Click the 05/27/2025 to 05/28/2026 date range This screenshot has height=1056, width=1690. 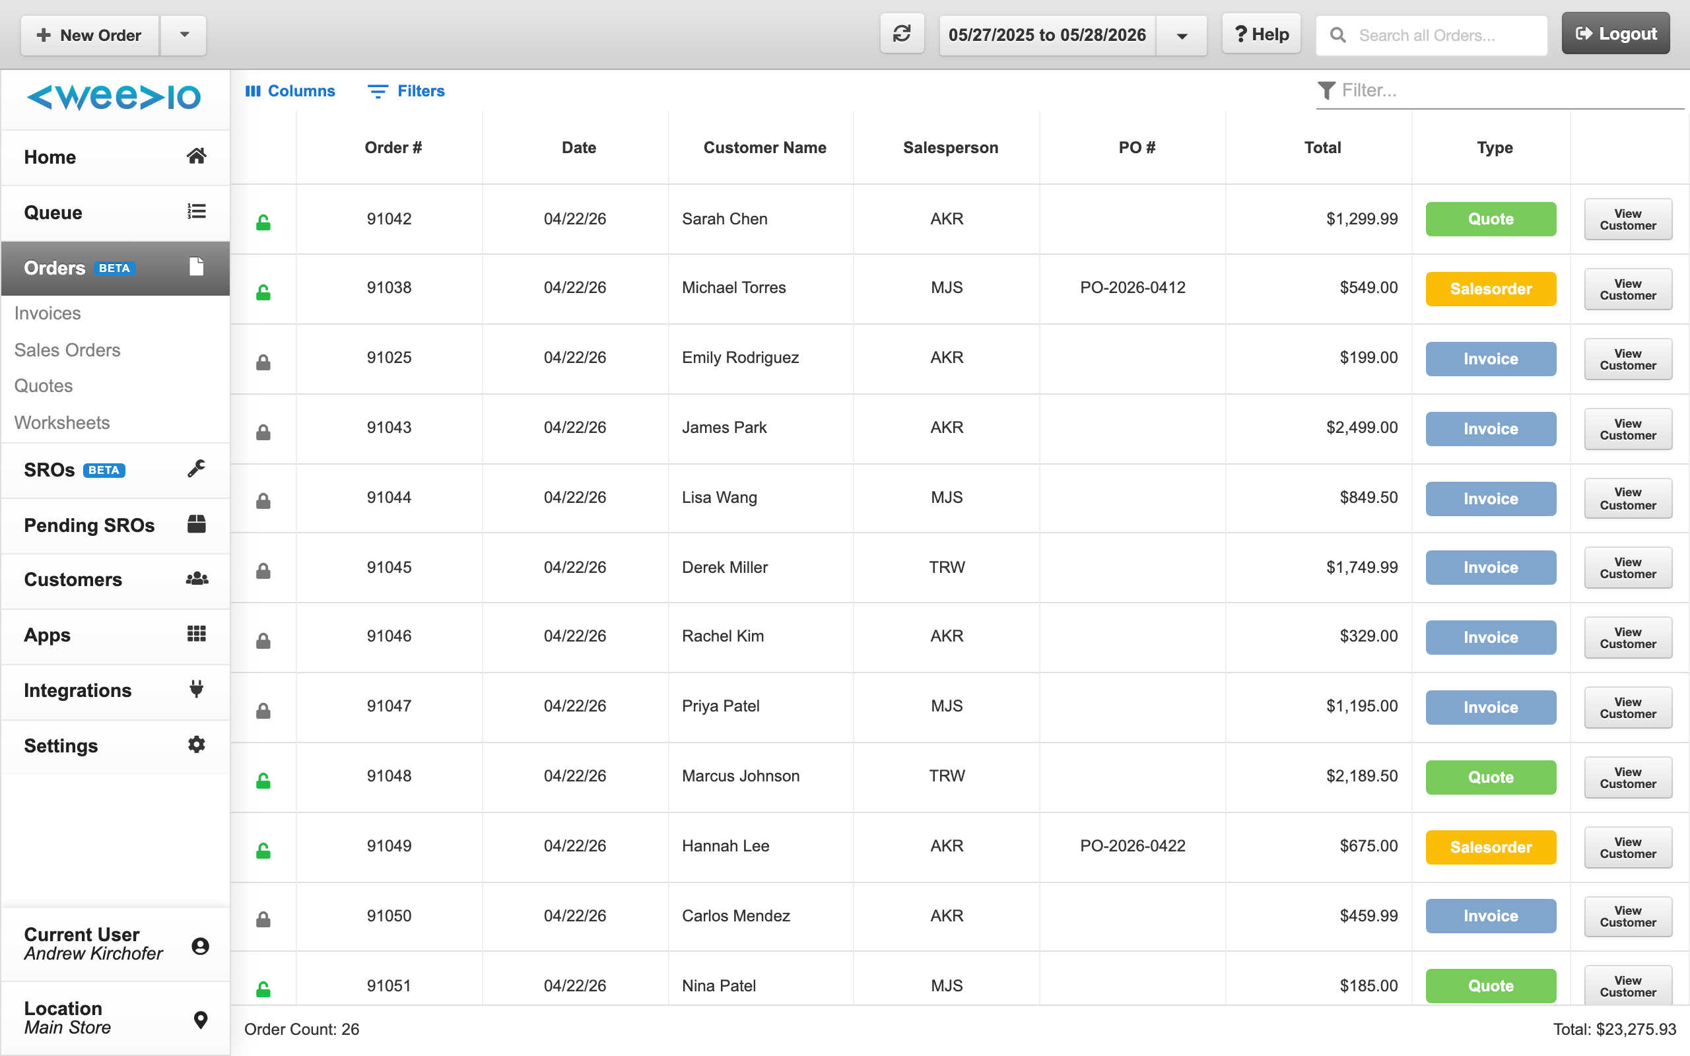point(1047,35)
